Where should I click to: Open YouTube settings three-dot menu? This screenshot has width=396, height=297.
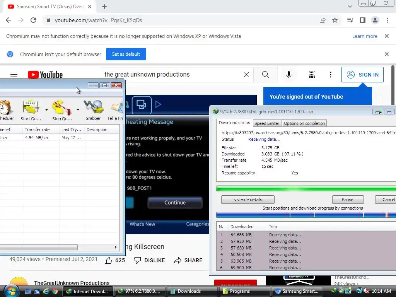(x=331, y=75)
